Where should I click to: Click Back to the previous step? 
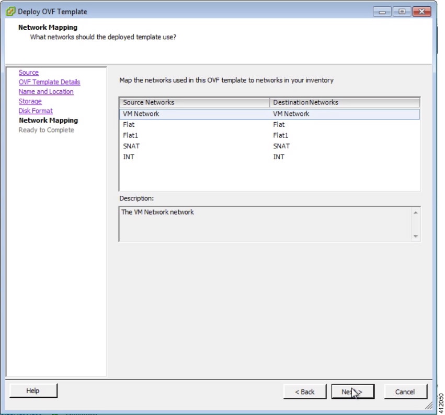point(305,392)
